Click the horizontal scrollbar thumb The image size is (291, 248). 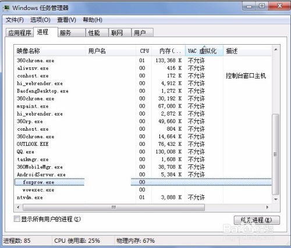tap(113, 207)
